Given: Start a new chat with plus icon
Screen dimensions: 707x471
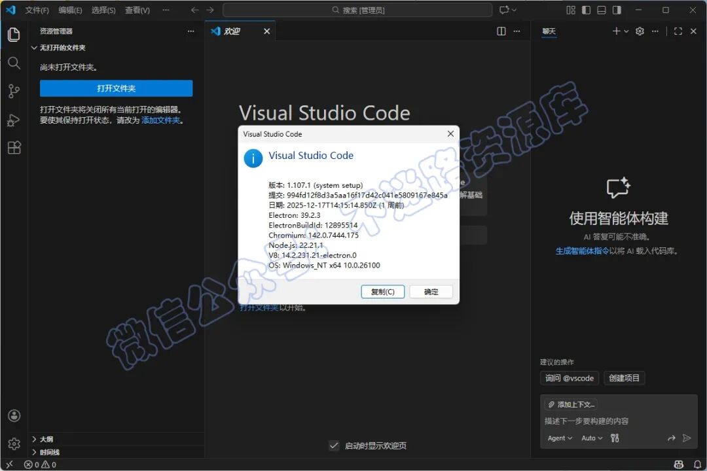Looking at the screenshot, I should click(x=617, y=31).
